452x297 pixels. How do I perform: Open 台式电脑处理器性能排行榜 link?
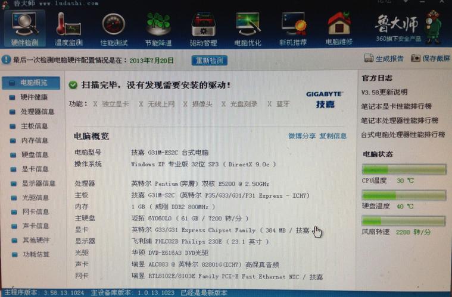(403, 135)
